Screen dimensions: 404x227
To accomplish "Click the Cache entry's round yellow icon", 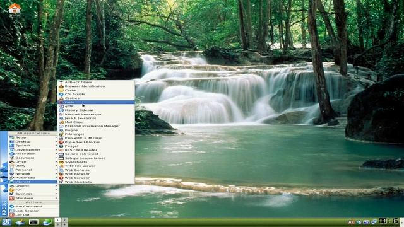I will pos(61,90).
